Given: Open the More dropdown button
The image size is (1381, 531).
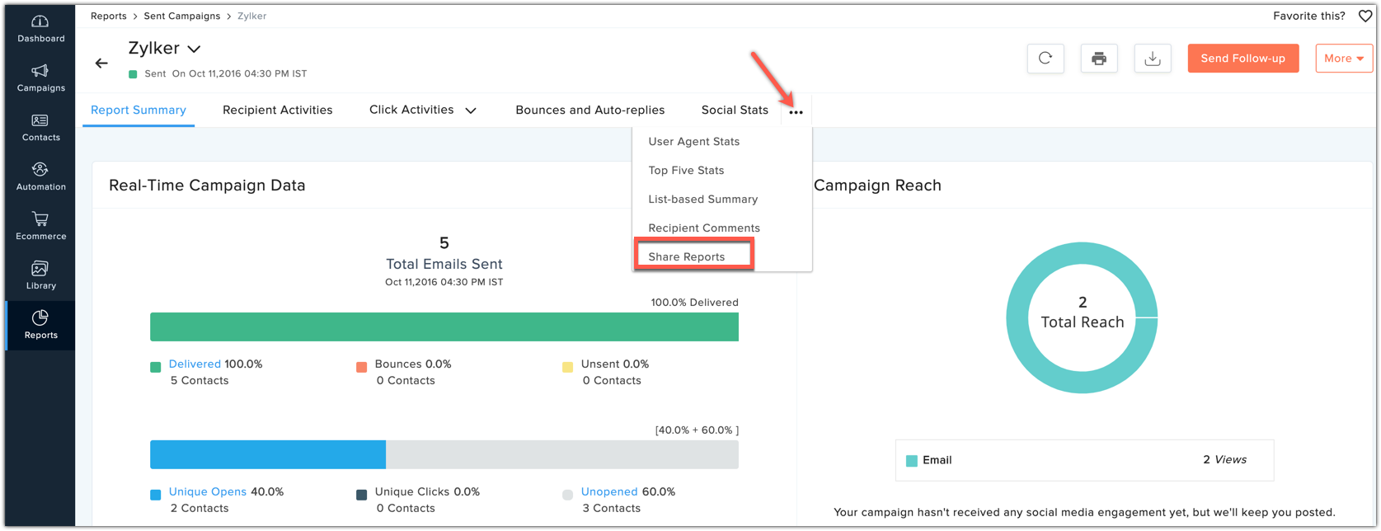Looking at the screenshot, I should [x=1344, y=59].
